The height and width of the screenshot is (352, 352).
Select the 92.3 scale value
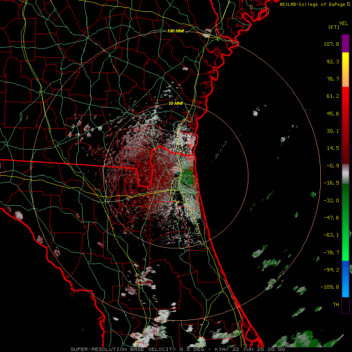tap(333, 61)
